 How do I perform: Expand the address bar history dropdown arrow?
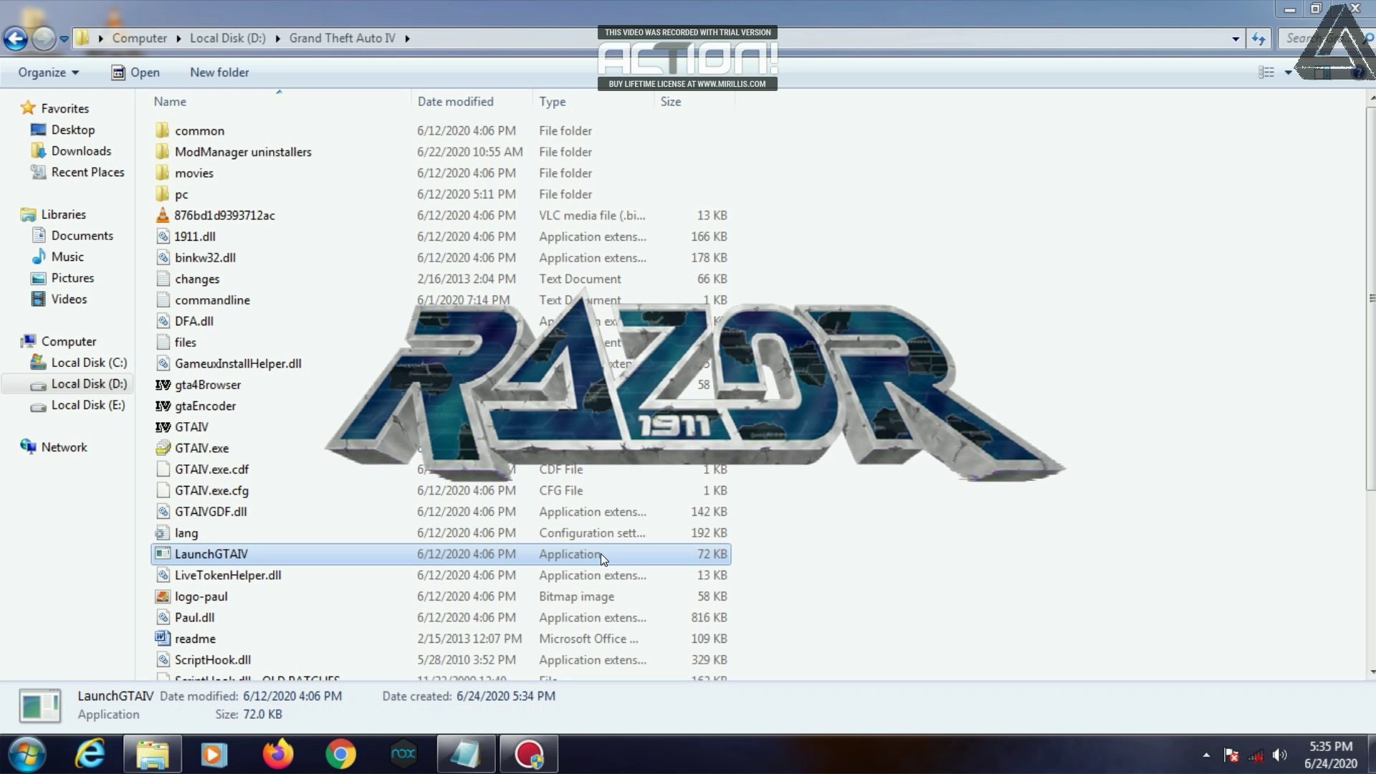pos(1236,39)
